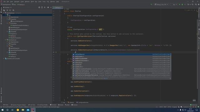Open the Api run configuration dropdown
The height and width of the screenshot is (112, 200).
[x=174, y=4]
